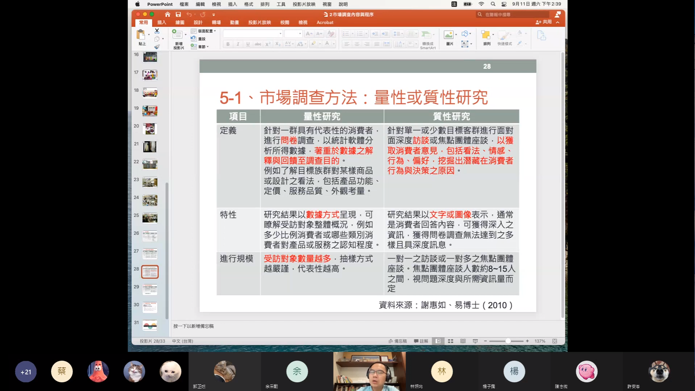This screenshot has width=695, height=391.
Task: Start slideshow from status bar icon
Action: 475,341
